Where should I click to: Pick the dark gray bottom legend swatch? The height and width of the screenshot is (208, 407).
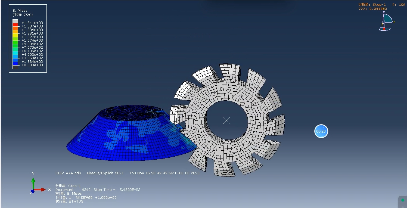15,67
